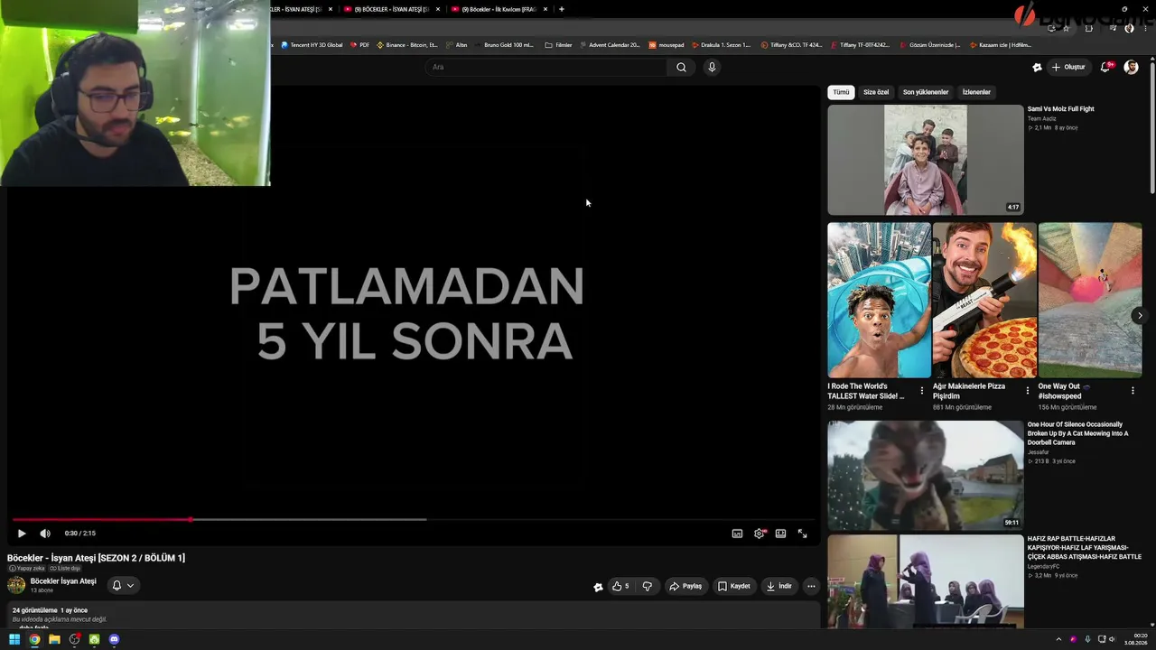Switch to the second BÖCEKLER - İSYAN ATEŞİ tab
The width and height of the screenshot is (1156, 650).
coord(390,9)
